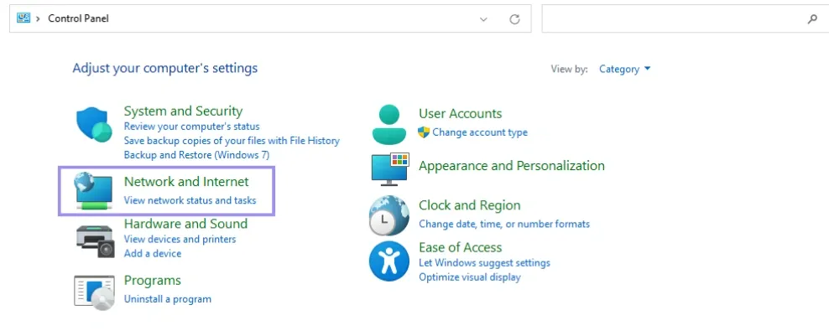Open the Programs category heading
829x331 pixels.
[152, 281]
